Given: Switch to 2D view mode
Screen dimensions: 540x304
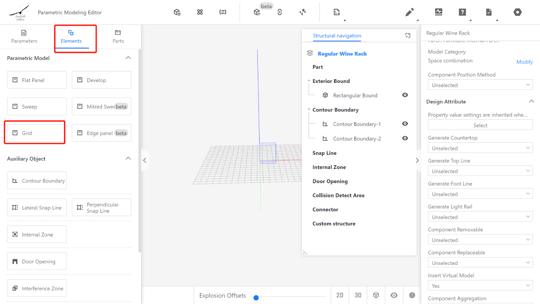Looking at the screenshot, I should 340,295.
